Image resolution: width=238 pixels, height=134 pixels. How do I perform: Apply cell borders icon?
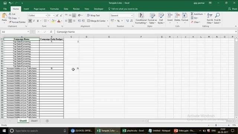click(x=45, y=21)
